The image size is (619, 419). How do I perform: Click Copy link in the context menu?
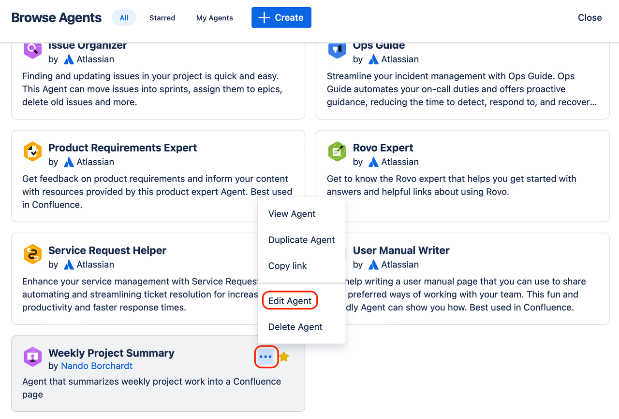287,265
